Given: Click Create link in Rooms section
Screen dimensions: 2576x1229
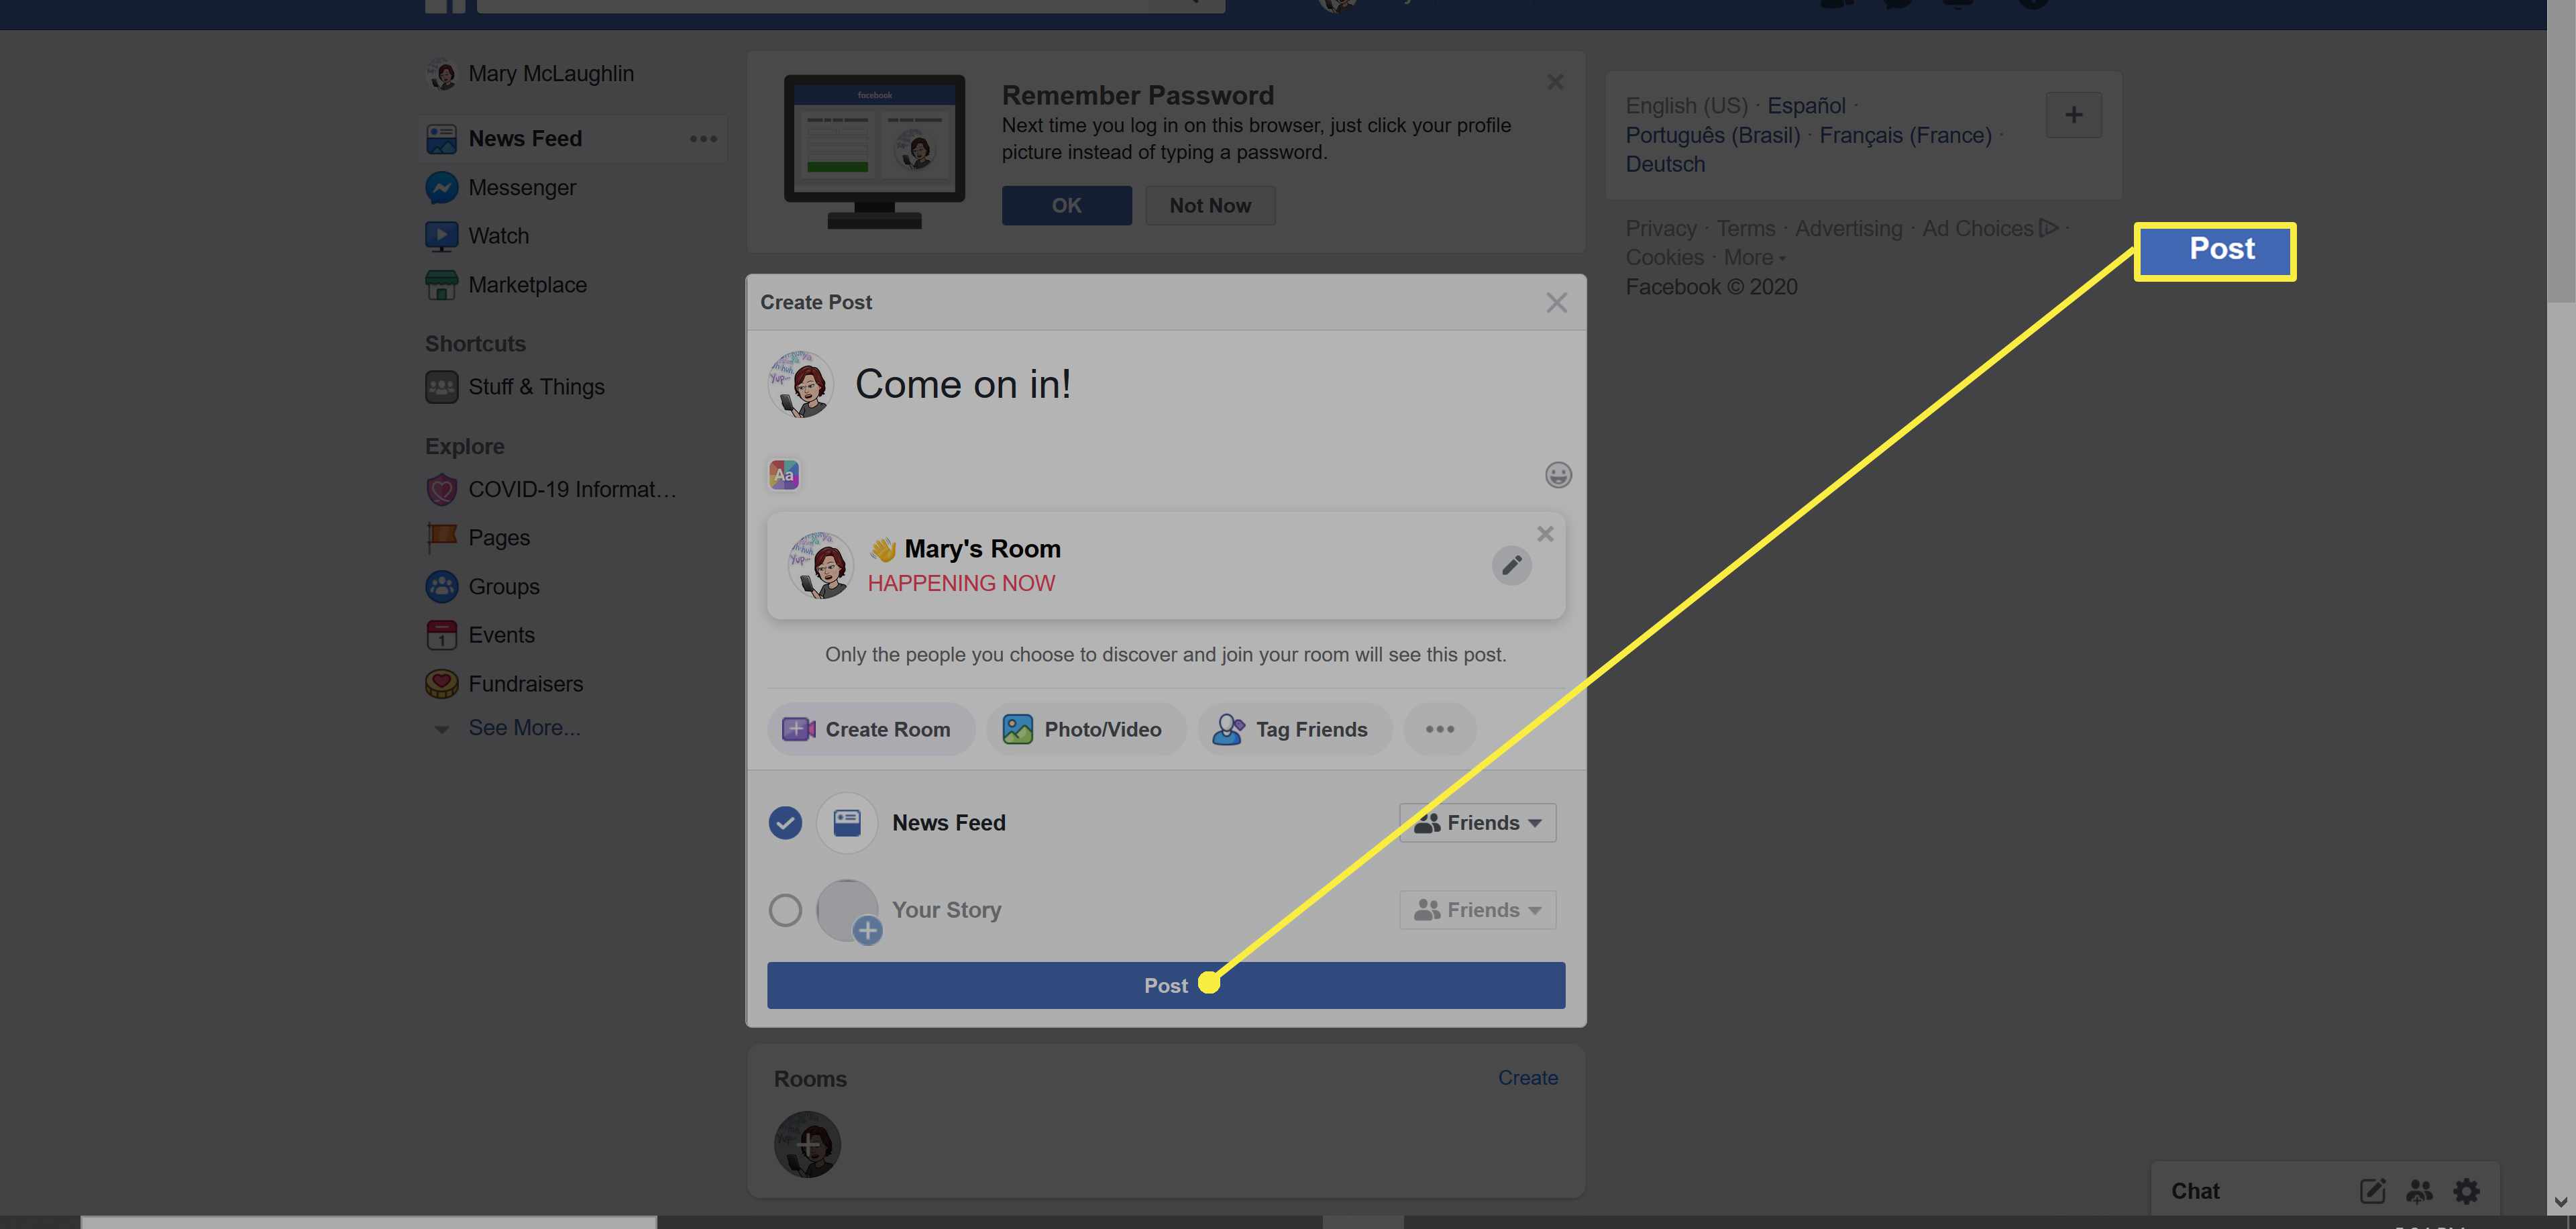Looking at the screenshot, I should 1527,1078.
